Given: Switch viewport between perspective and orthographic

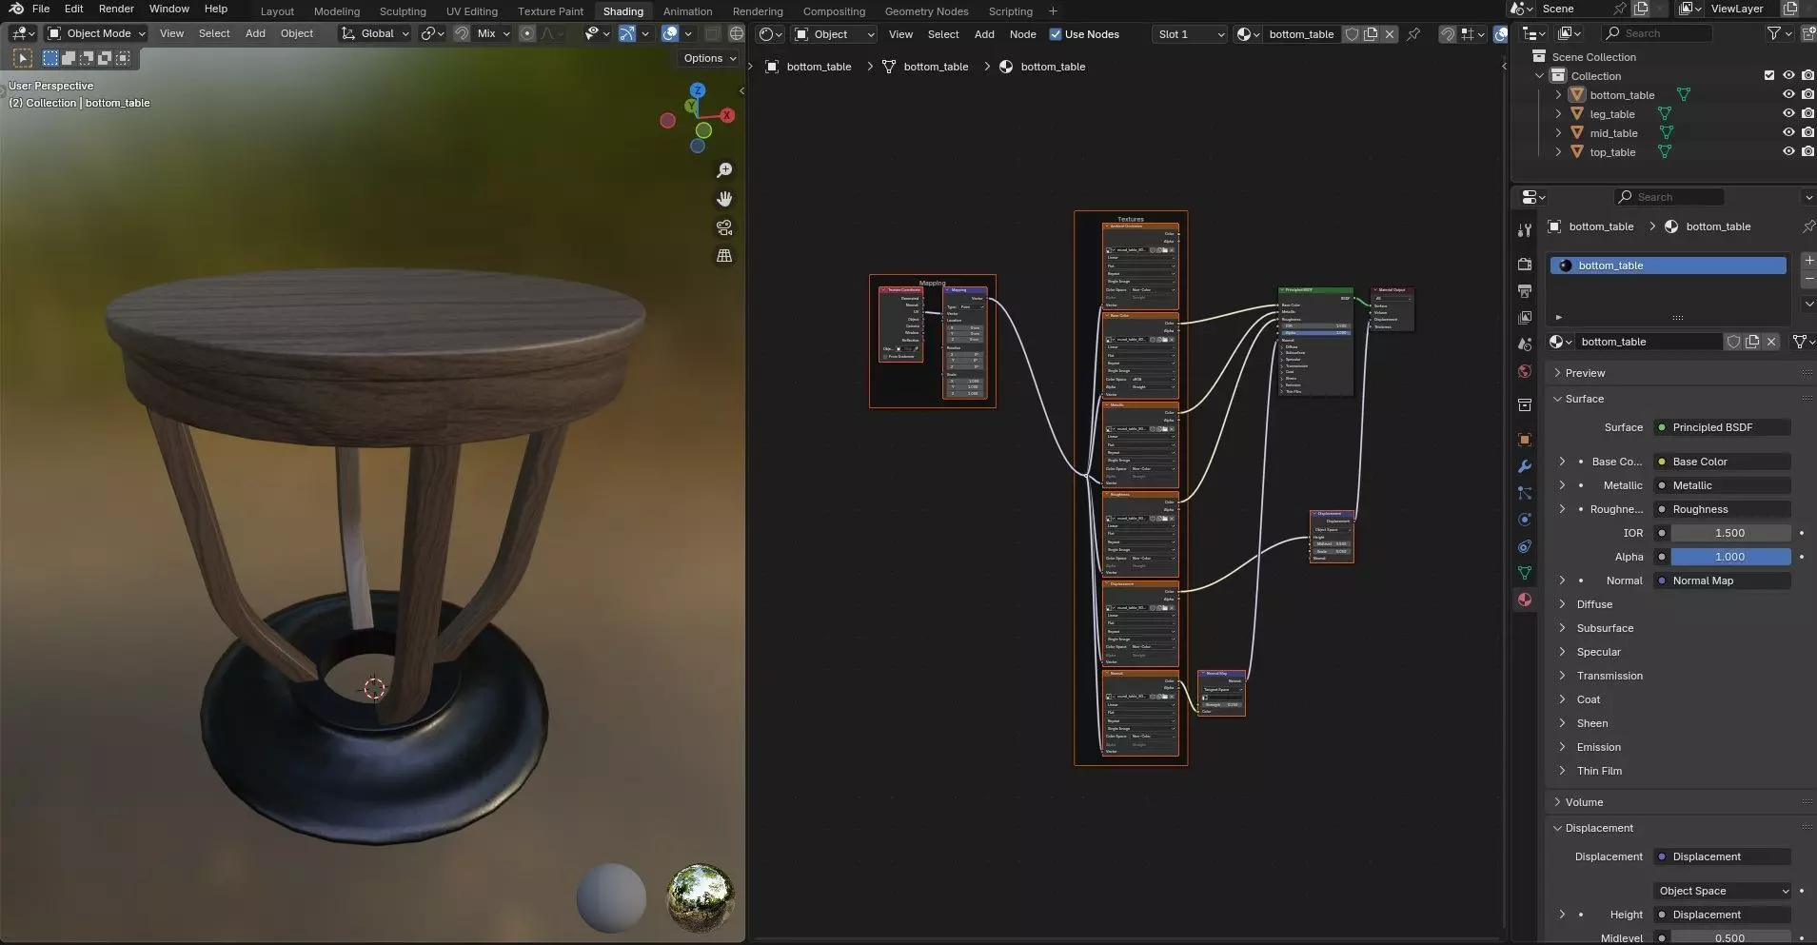Looking at the screenshot, I should pyautogui.click(x=724, y=256).
